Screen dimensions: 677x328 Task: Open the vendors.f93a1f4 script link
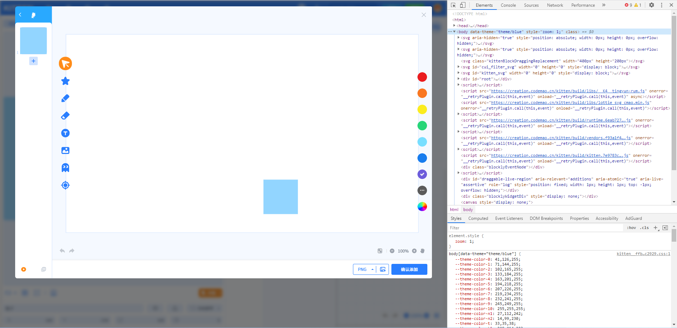click(x=561, y=138)
